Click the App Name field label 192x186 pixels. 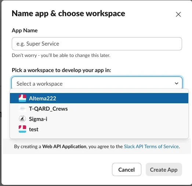pos(25,31)
